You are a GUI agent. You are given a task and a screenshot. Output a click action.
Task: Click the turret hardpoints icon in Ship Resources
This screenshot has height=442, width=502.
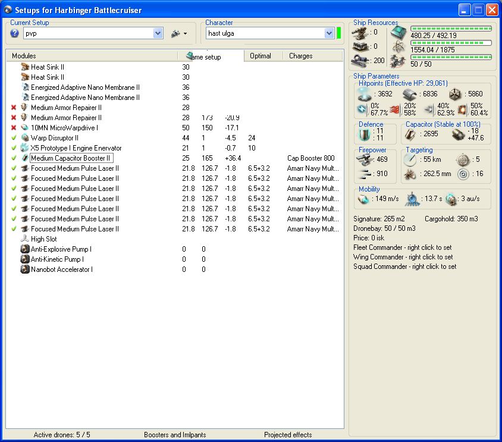[x=360, y=32]
